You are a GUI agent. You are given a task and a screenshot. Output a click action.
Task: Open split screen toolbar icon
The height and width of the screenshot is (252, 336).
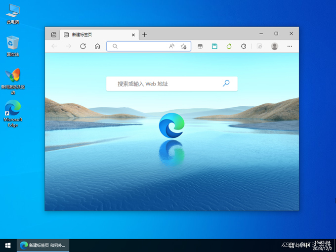(x=200, y=46)
